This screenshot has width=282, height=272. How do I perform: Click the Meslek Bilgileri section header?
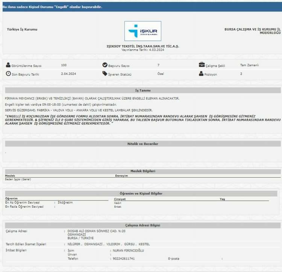pos(143,171)
